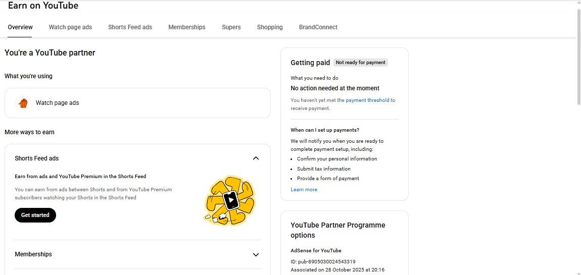Click the AdSense publisher ID text
This screenshot has width=581, height=275.
(x=323, y=262)
